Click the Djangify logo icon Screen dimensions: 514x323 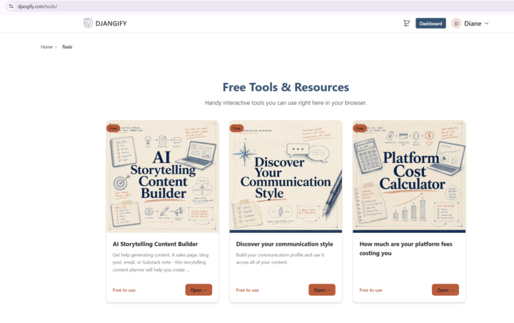pyautogui.click(x=88, y=23)
